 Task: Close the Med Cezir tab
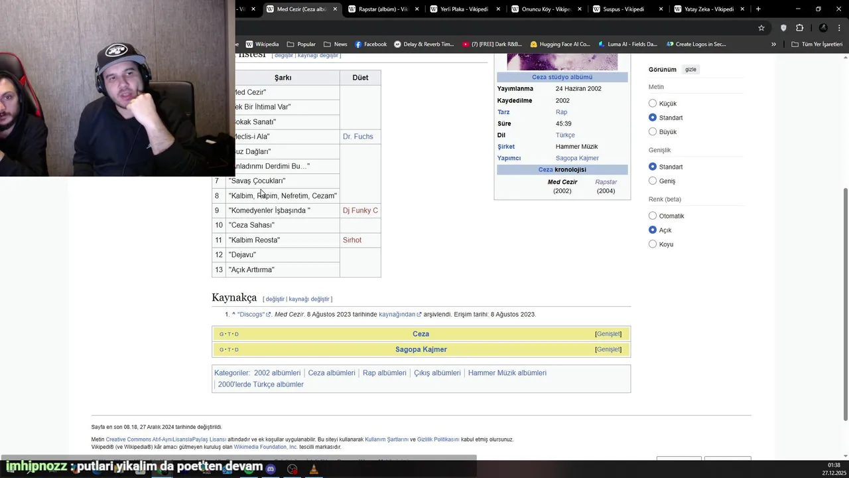tap(335, 9)
